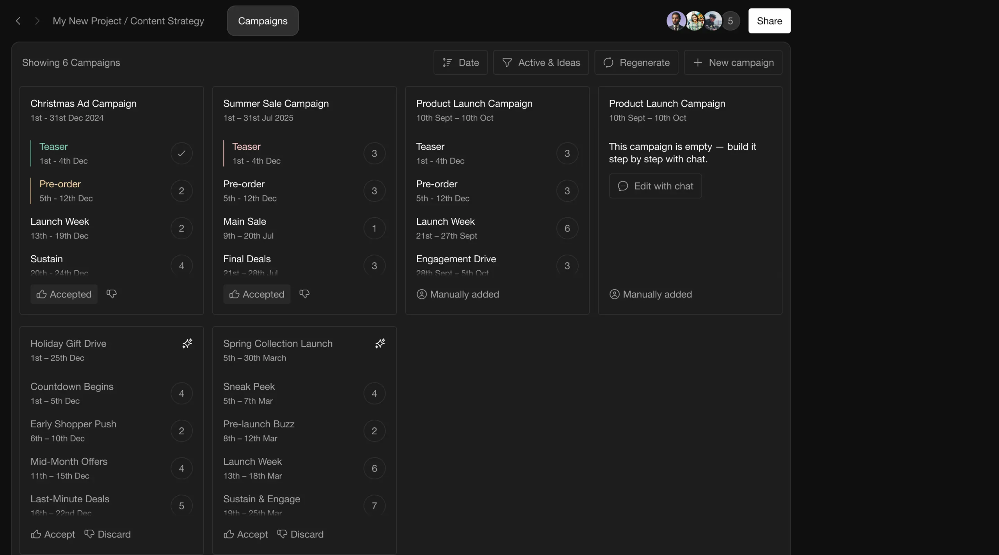Image resolution: width=999 pixels, height=555 pixels.
Task: Click the 5 collaborators count badge
Action: pyautogui.click(x=730, y=21)
